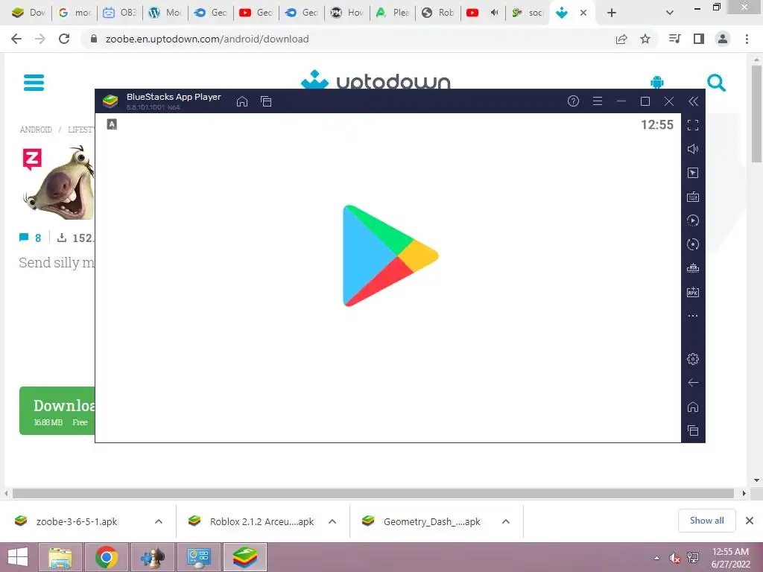Expand options for zoobe-3-6-5-1.apk download
The image size is (763, 572).
coord(159,521)
